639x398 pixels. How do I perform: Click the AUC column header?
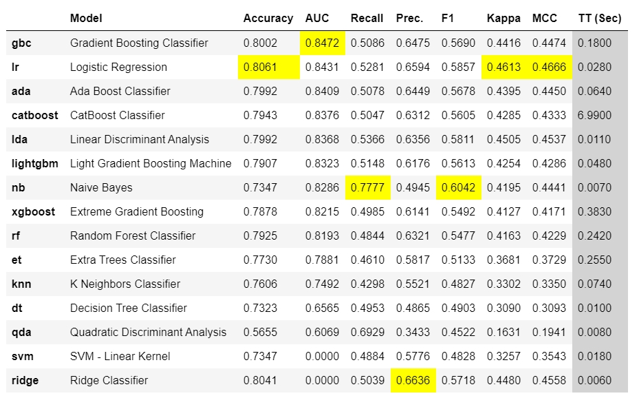(x=317, y=19)
